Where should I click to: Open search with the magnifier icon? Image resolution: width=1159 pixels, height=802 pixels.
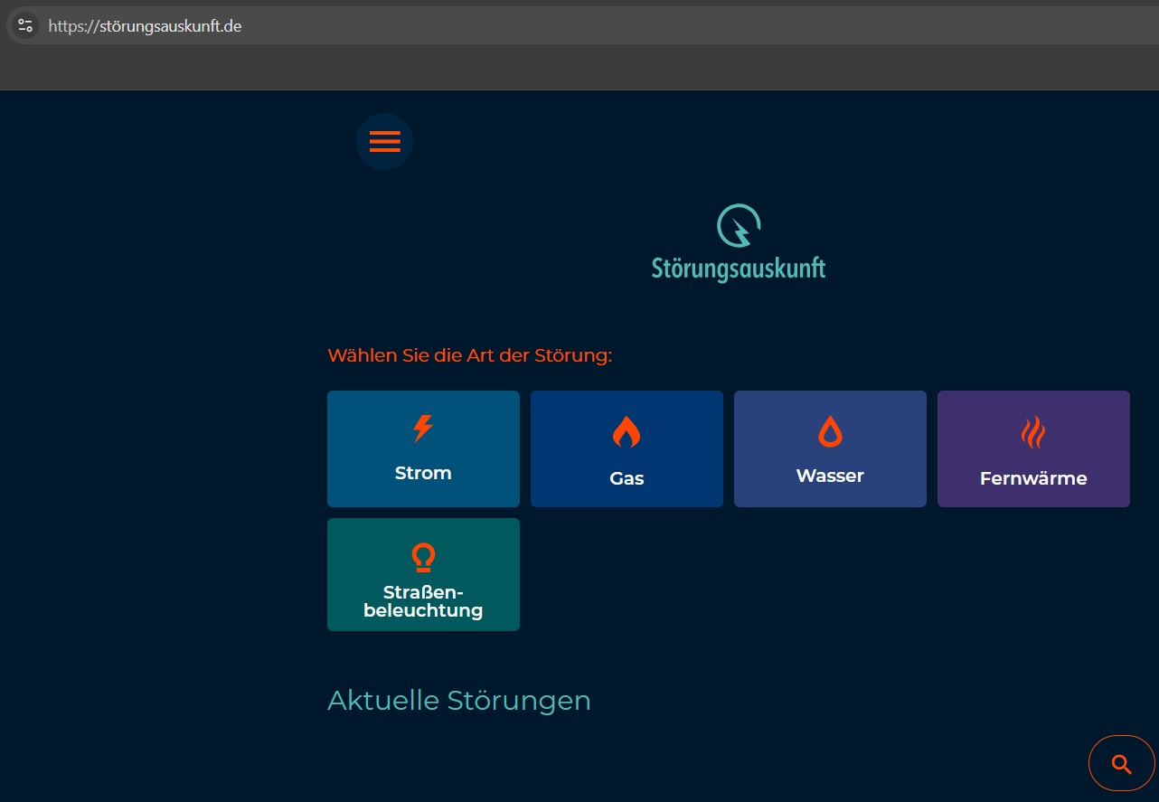pos(1121,764)
